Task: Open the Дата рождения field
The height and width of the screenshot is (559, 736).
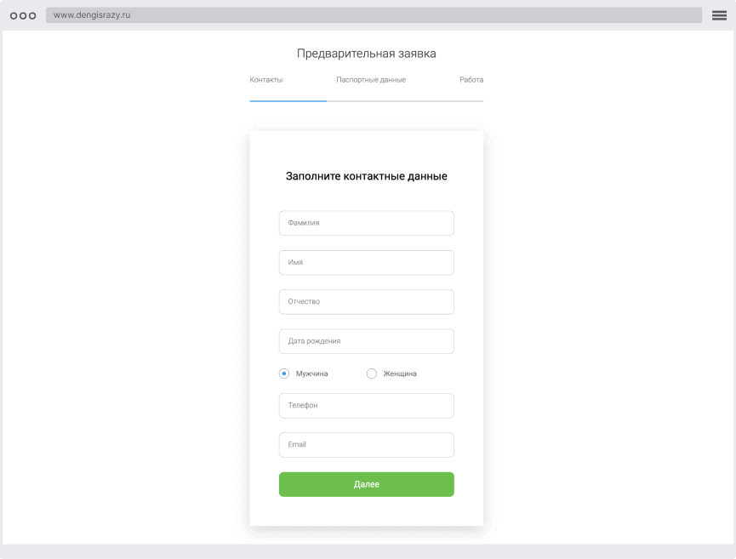Action: coord(366,341)
